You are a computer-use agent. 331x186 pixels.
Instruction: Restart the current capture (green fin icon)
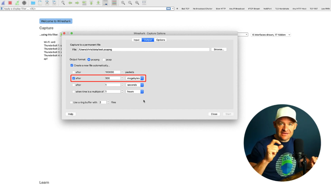coord(17,3)
